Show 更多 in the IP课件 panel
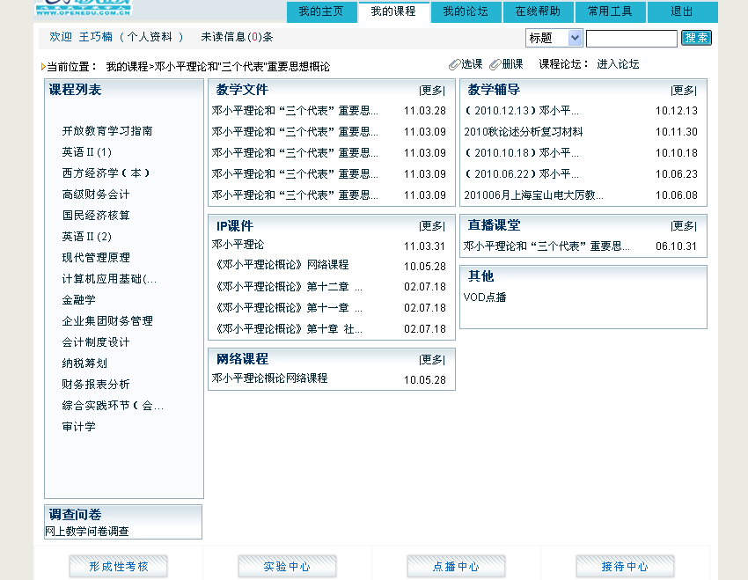Viewport: 748px width, 580px height. [432, 226]
